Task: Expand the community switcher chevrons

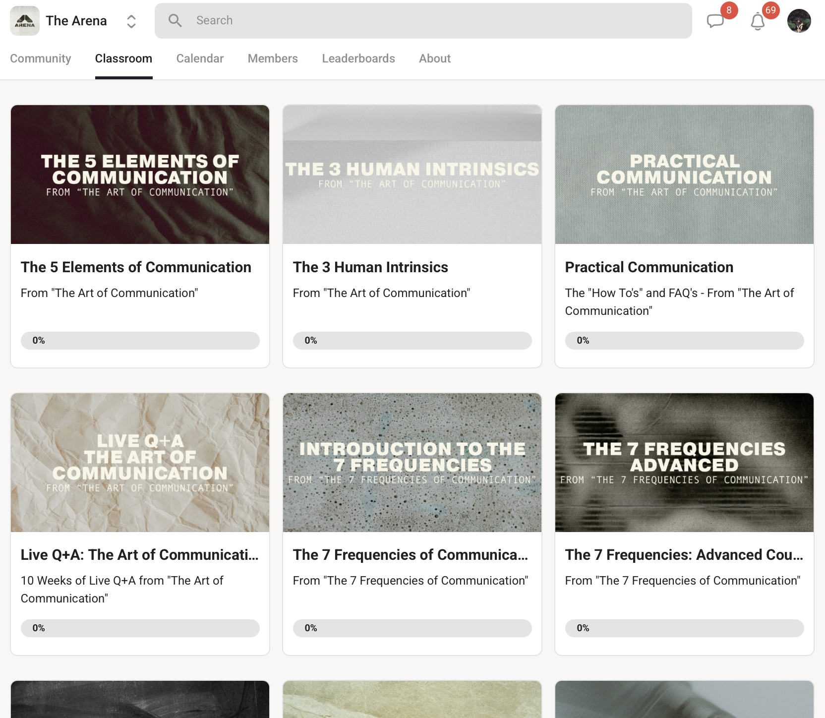Action: tap(131, 21)
